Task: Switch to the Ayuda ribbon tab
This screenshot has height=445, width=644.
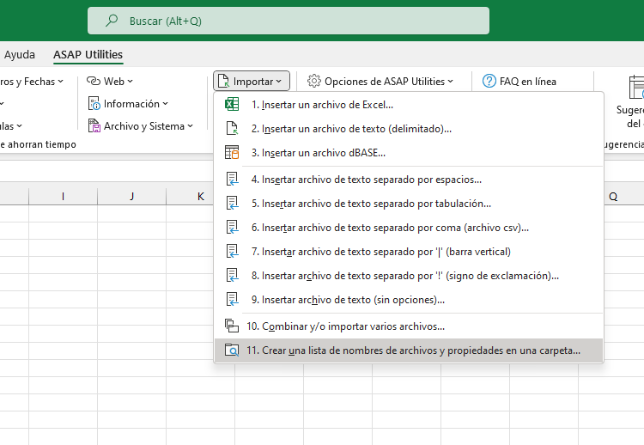Action: [19, 55]
